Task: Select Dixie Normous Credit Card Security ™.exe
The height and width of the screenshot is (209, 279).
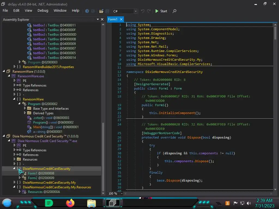Action: click(x=47, y=141)
